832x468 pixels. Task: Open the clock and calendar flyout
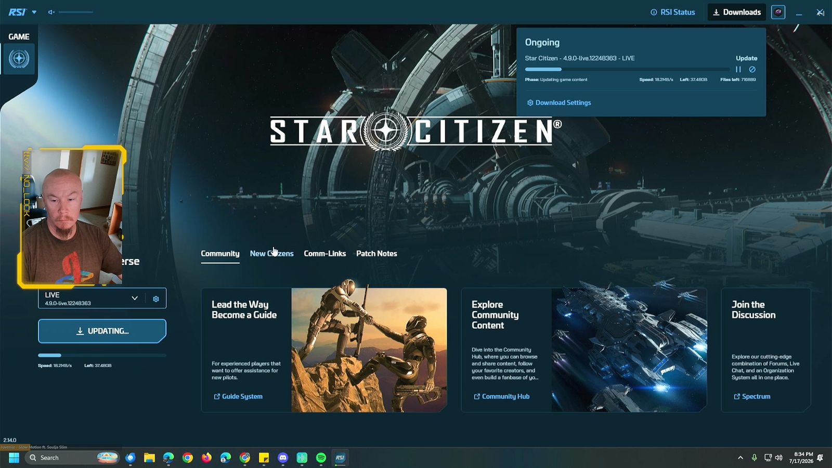801,458
